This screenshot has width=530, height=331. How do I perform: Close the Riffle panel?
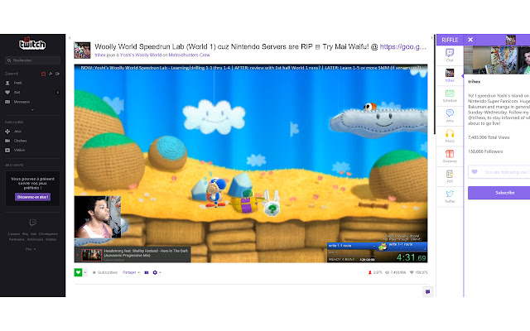[x=470, y=40]
